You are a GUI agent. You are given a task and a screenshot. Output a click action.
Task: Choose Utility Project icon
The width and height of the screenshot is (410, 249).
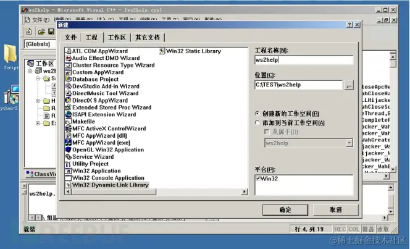69,164
